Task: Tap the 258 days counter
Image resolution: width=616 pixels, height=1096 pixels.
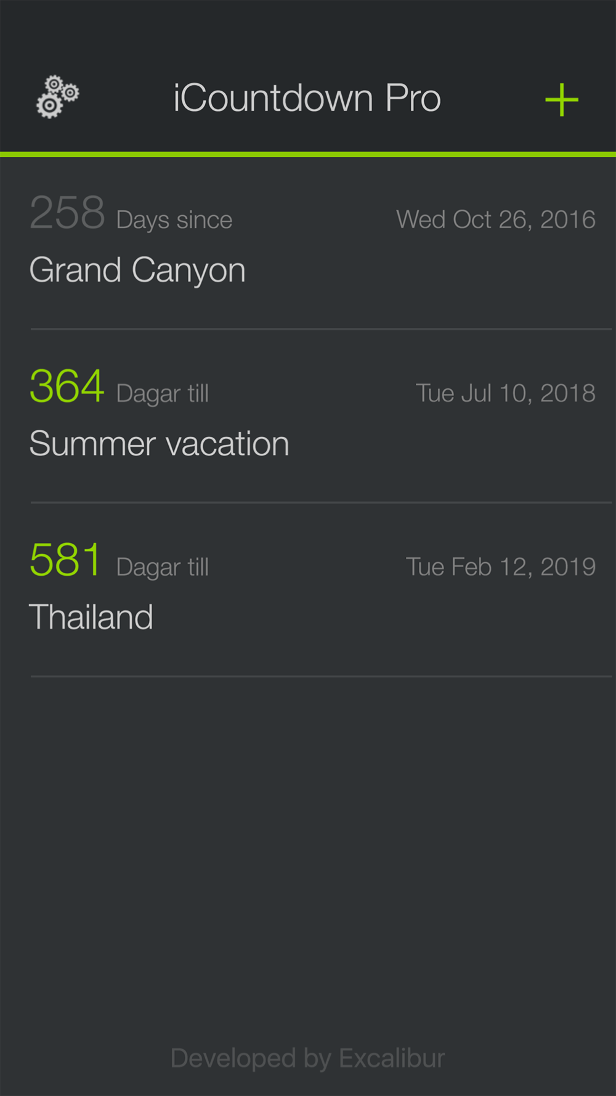Action: (68, 213)
